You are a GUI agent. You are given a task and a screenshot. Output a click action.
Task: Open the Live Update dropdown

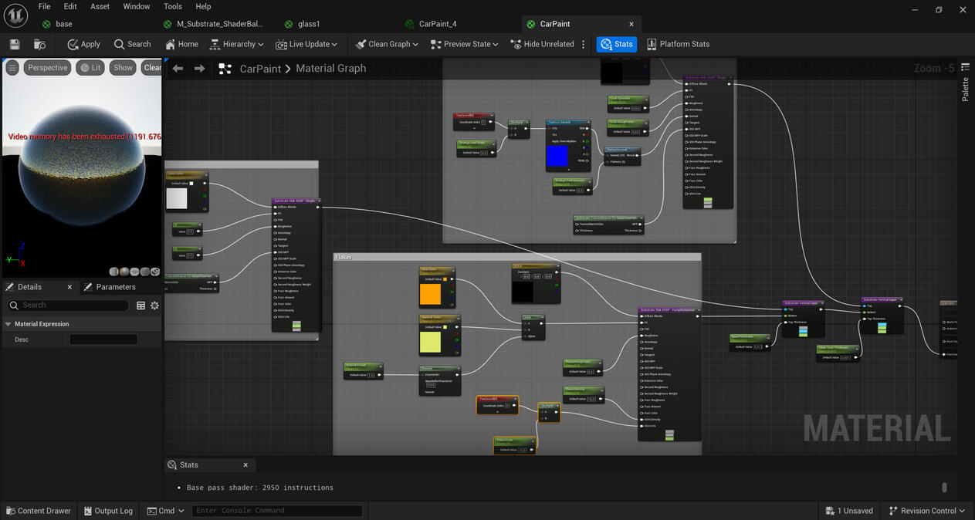(x=306, y=44)
